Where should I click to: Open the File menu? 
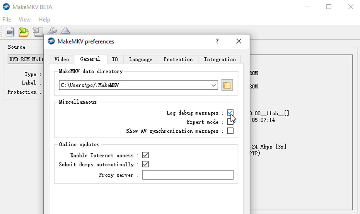pos(7,20)
